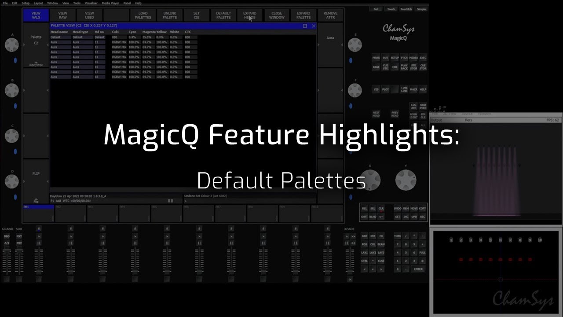The image size is (563, 317).
Task: Turn encoder wheel Y
Action: [x=406, y=179]
